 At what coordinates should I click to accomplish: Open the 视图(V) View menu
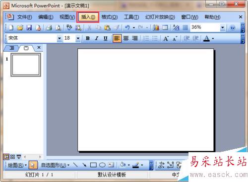[67, 17]
